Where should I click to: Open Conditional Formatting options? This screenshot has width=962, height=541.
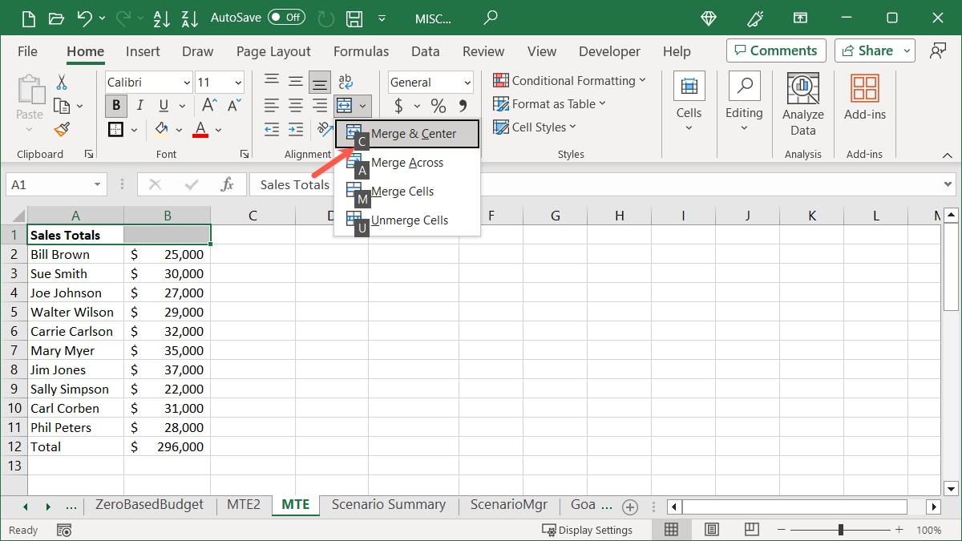point(570,80)
